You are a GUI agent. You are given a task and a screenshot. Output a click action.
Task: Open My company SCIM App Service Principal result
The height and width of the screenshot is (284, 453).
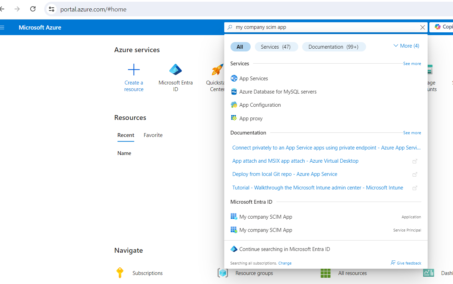pyautogui.click(x=326, y=230)
